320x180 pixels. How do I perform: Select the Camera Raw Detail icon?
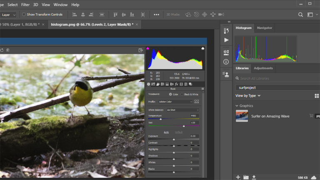[158, 84]
